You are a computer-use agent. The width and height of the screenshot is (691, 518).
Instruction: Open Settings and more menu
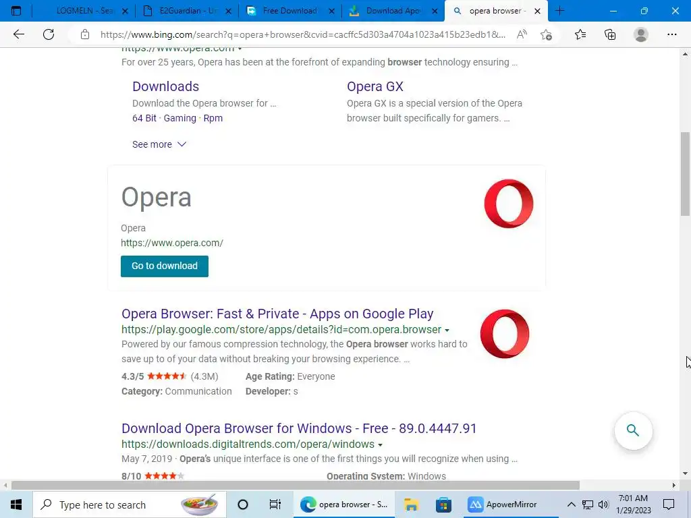coord(671,34)
